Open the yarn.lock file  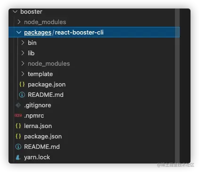[x=37, y=157]
